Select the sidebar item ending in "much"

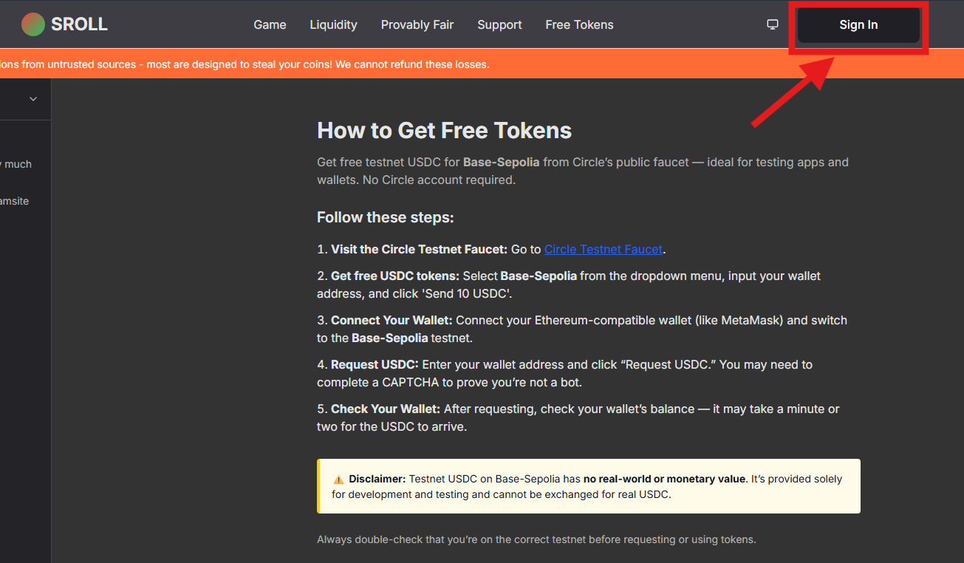[x=16, y=164]
